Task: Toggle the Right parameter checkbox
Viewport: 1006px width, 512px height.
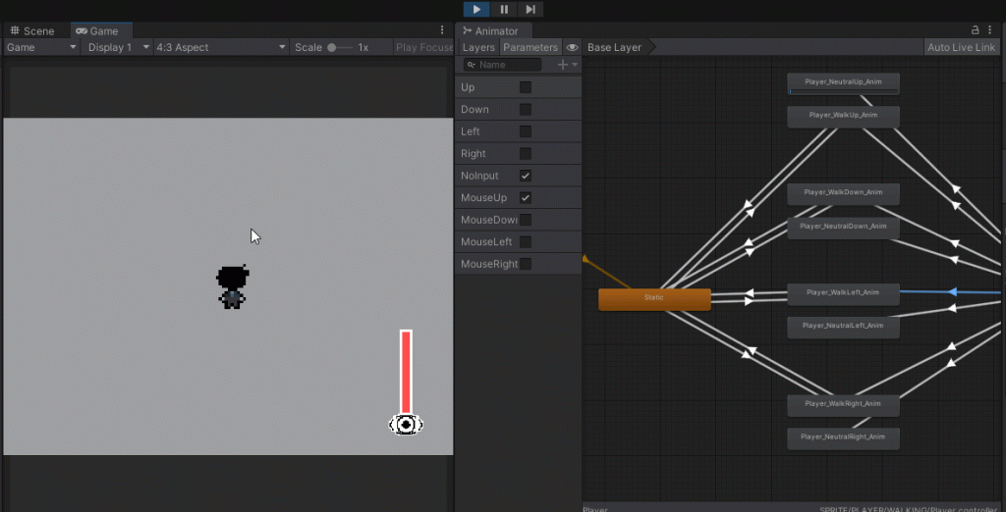Action: (526, 154)
